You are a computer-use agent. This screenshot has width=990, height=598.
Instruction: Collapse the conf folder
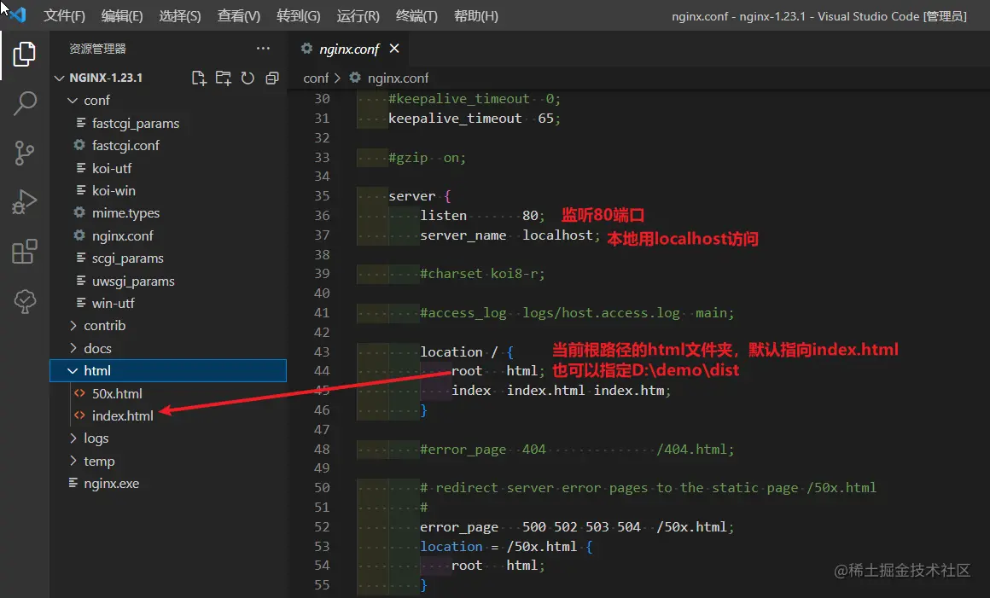point(73,101)
